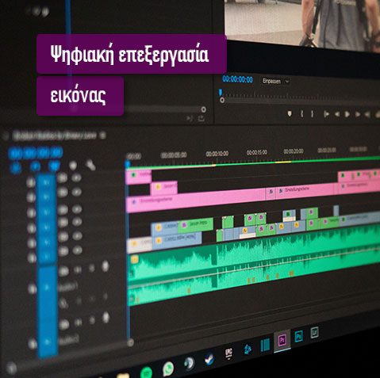This screenshot has width=380, height=378.
Task: Open Photoshop from the taskbar
Action: point(298,336)
